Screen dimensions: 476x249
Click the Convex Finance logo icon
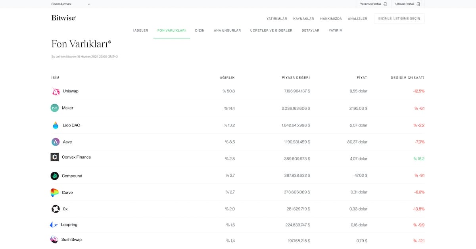[54, 157]
